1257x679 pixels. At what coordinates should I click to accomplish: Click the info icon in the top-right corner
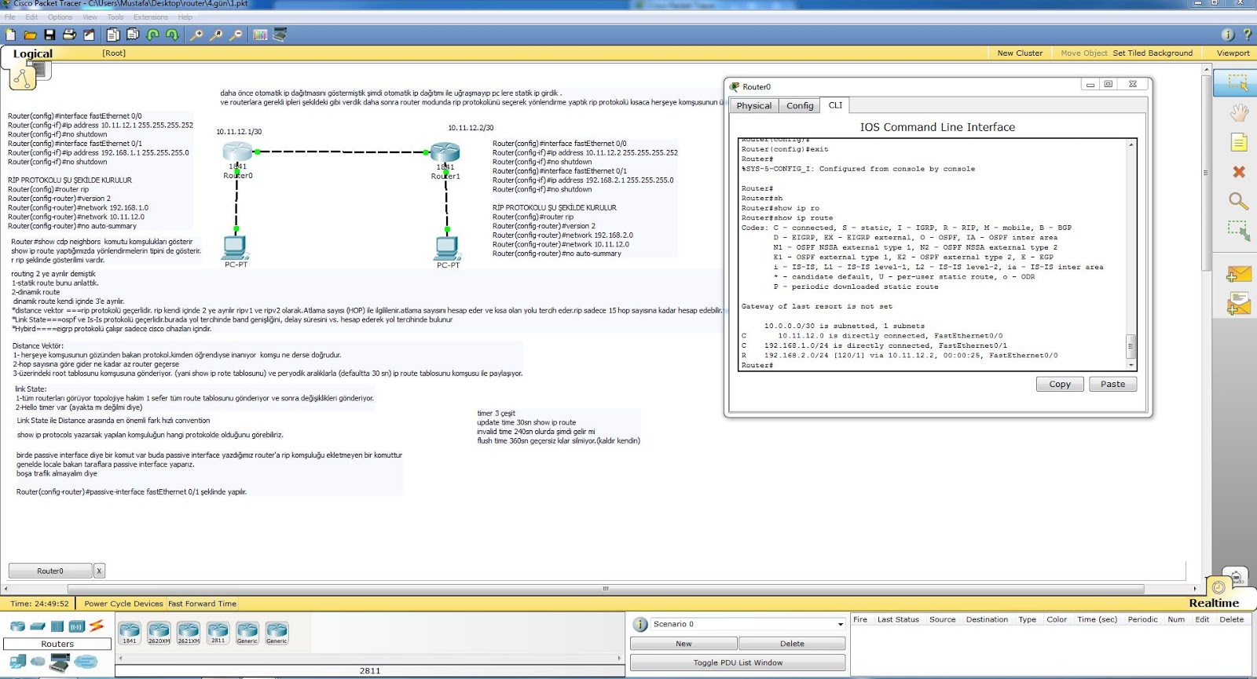(1228, 35)
